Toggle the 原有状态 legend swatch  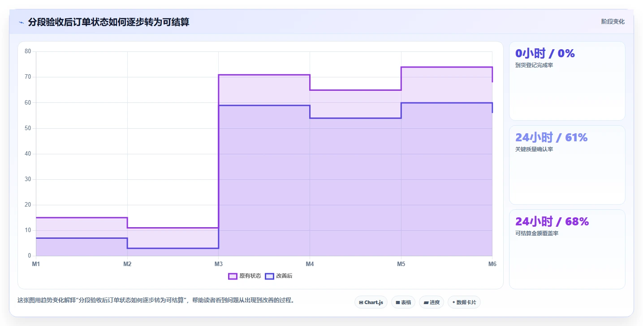pos(233,276)
